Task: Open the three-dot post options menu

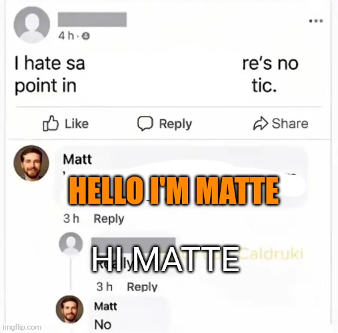Action: click(x=316, y=21)
